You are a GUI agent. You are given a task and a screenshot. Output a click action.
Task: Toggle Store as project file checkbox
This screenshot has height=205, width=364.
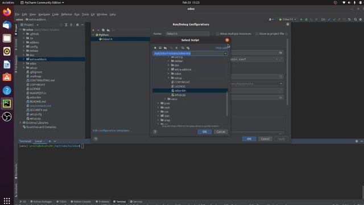coord(257,34)
